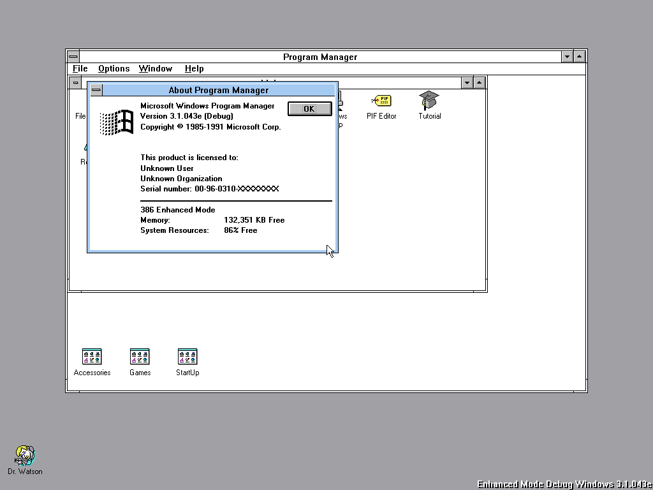Image resolution: width=653 pixels, height=490 pixels.
Task: Click the About Program Manager title bar
Action: pos(219,90)
